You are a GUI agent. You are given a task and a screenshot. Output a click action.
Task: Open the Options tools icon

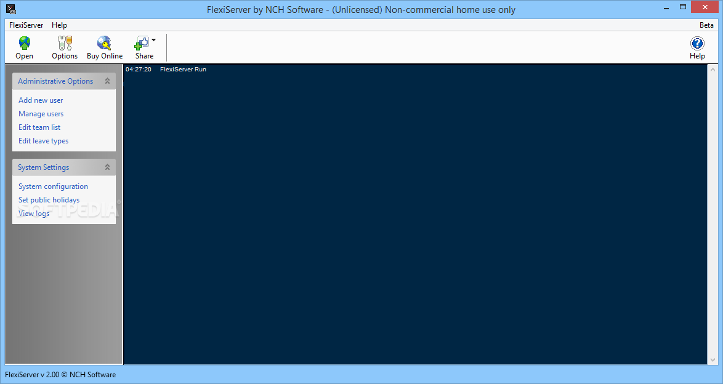65,43
